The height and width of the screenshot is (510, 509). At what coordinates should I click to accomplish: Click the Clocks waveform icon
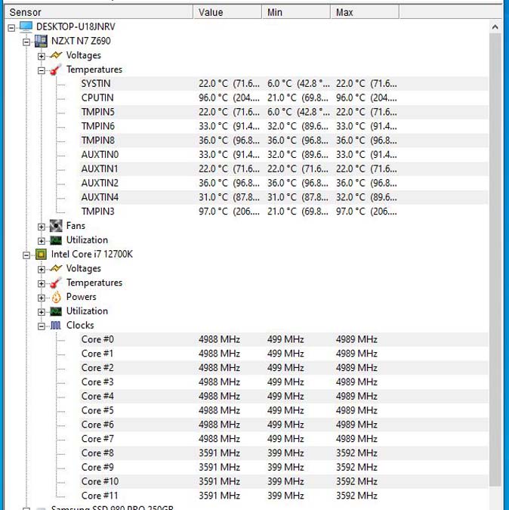[56, 325]
